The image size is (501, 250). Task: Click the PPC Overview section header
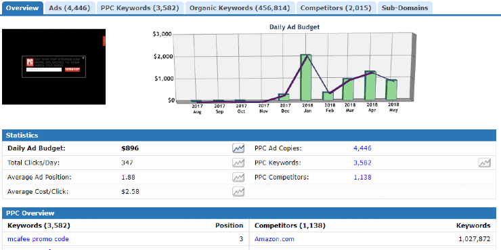click(249, 213)
